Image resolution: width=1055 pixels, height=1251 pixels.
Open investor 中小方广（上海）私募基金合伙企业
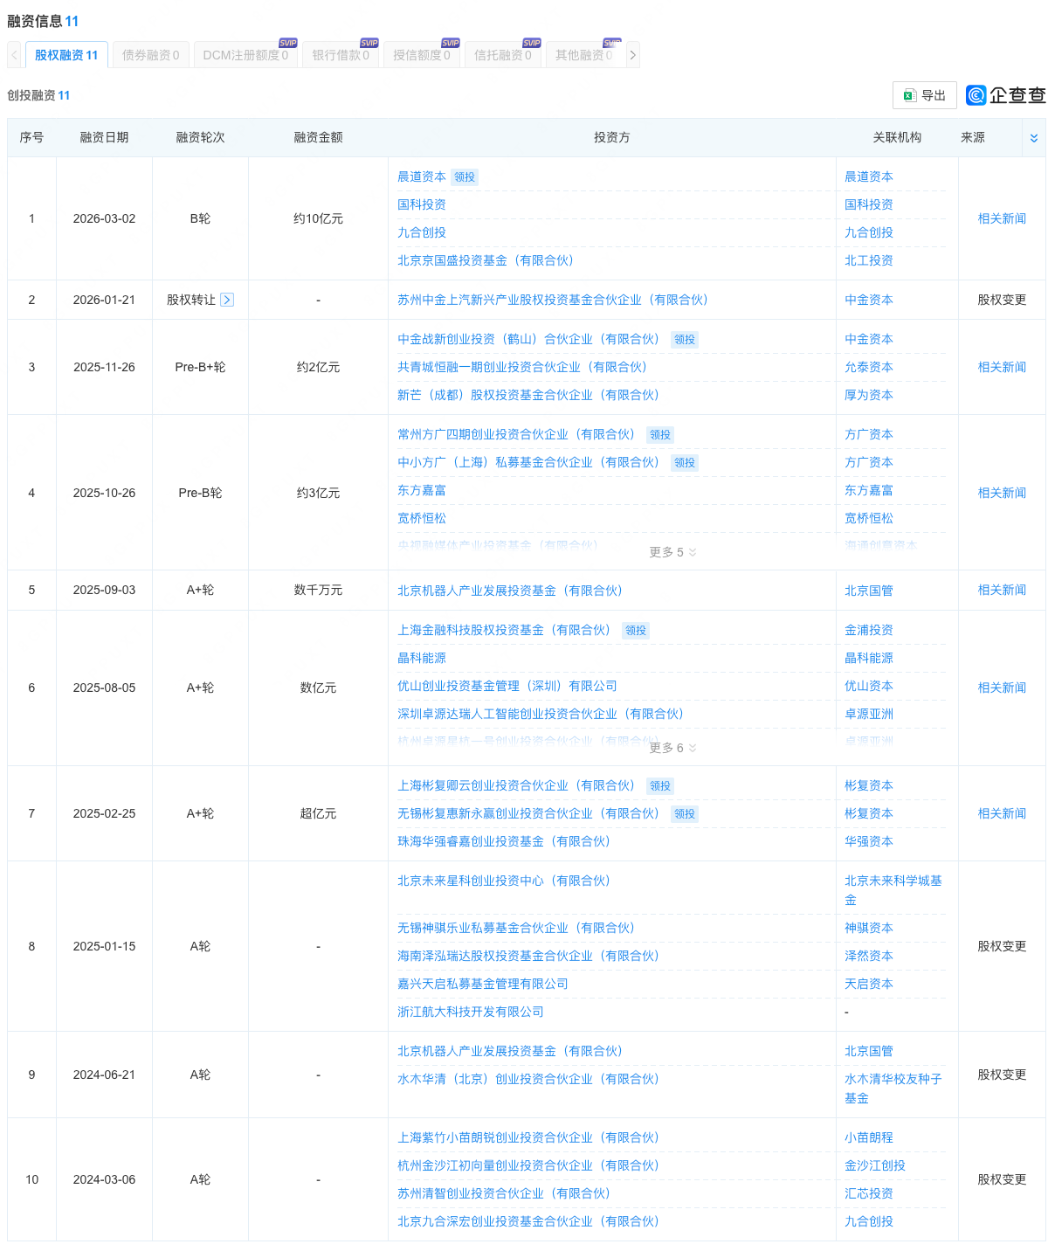point(528,462)
